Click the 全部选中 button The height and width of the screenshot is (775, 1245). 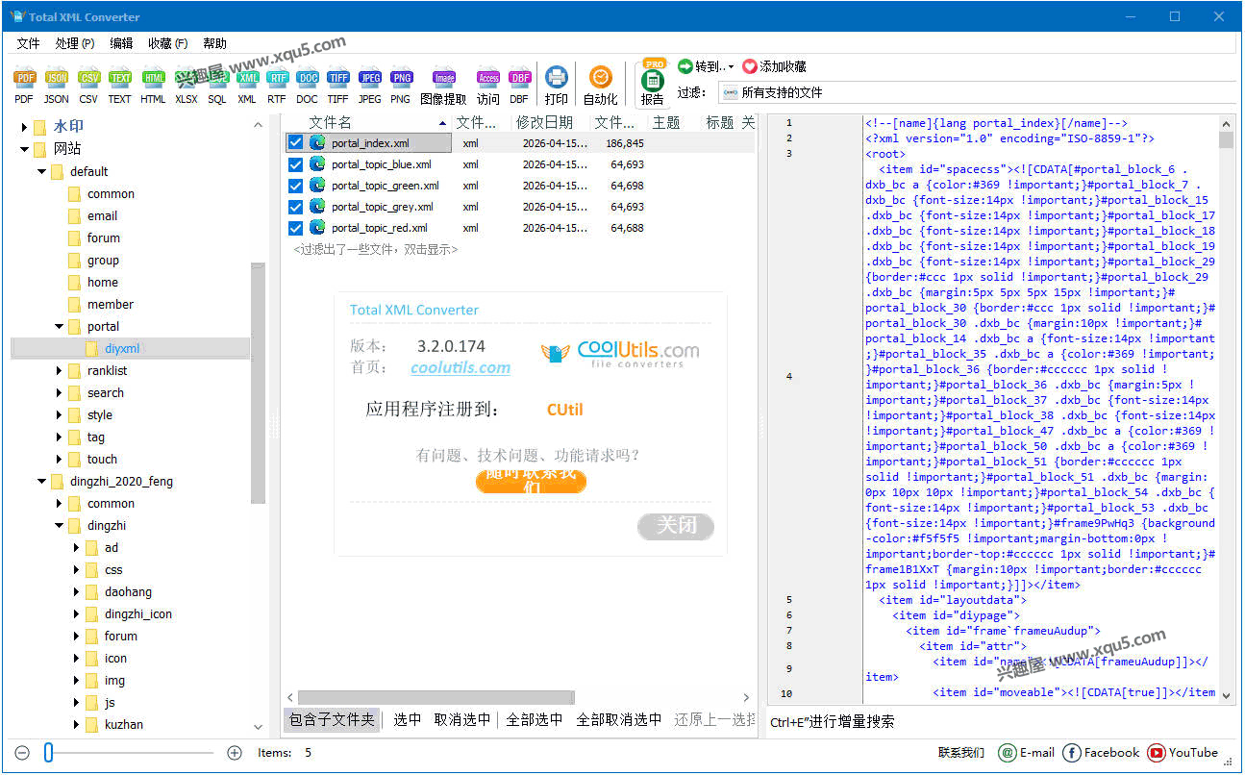pos(534,719)
